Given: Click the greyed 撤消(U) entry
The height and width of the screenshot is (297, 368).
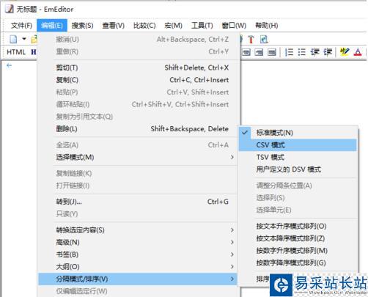Looking at the screenshot, I should (138, 40).
